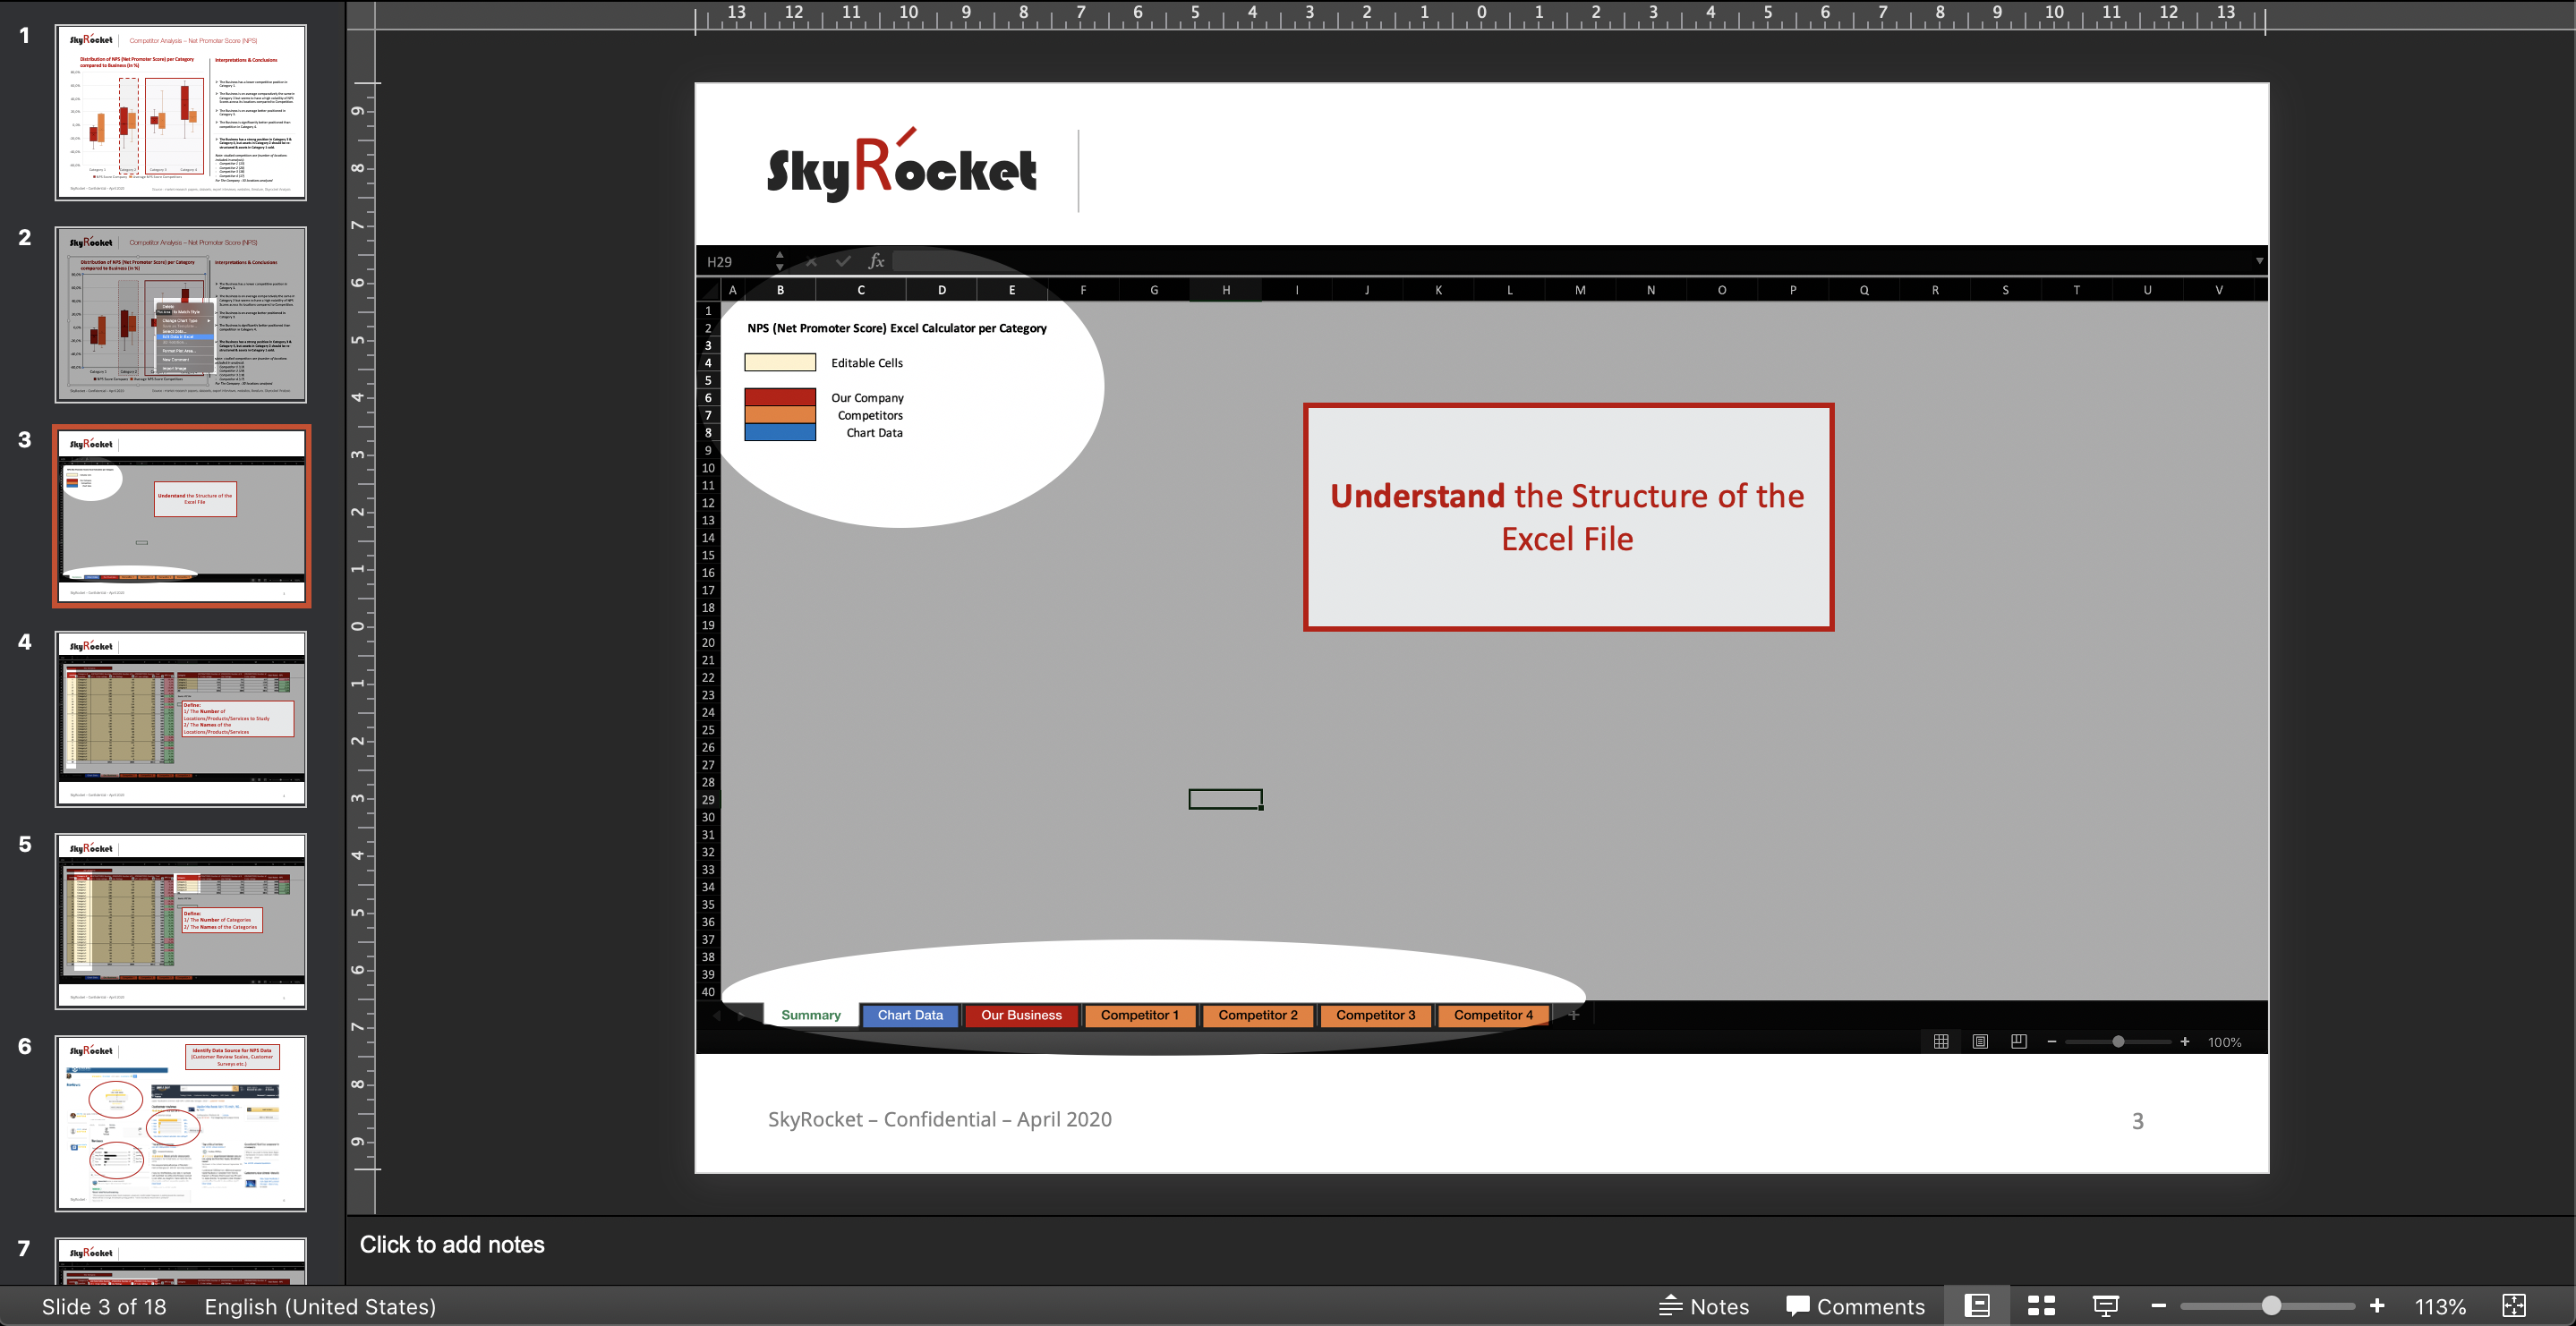Click the formula bar expand arrow
This screenshot has width=2576, height=1326.
2258,261
